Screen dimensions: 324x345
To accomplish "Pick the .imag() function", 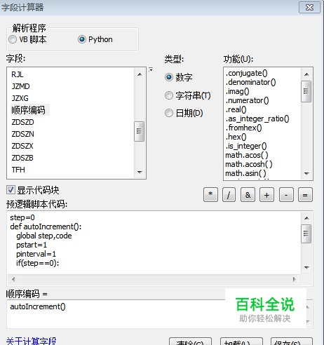I will 238,91.
